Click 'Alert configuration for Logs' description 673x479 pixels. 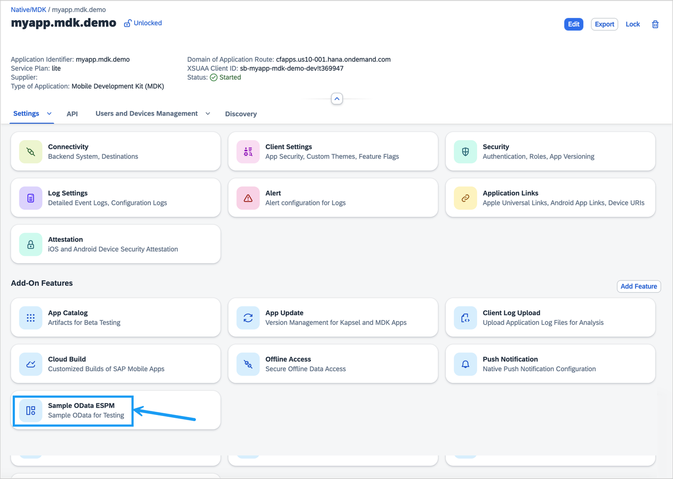click(306, 203)
